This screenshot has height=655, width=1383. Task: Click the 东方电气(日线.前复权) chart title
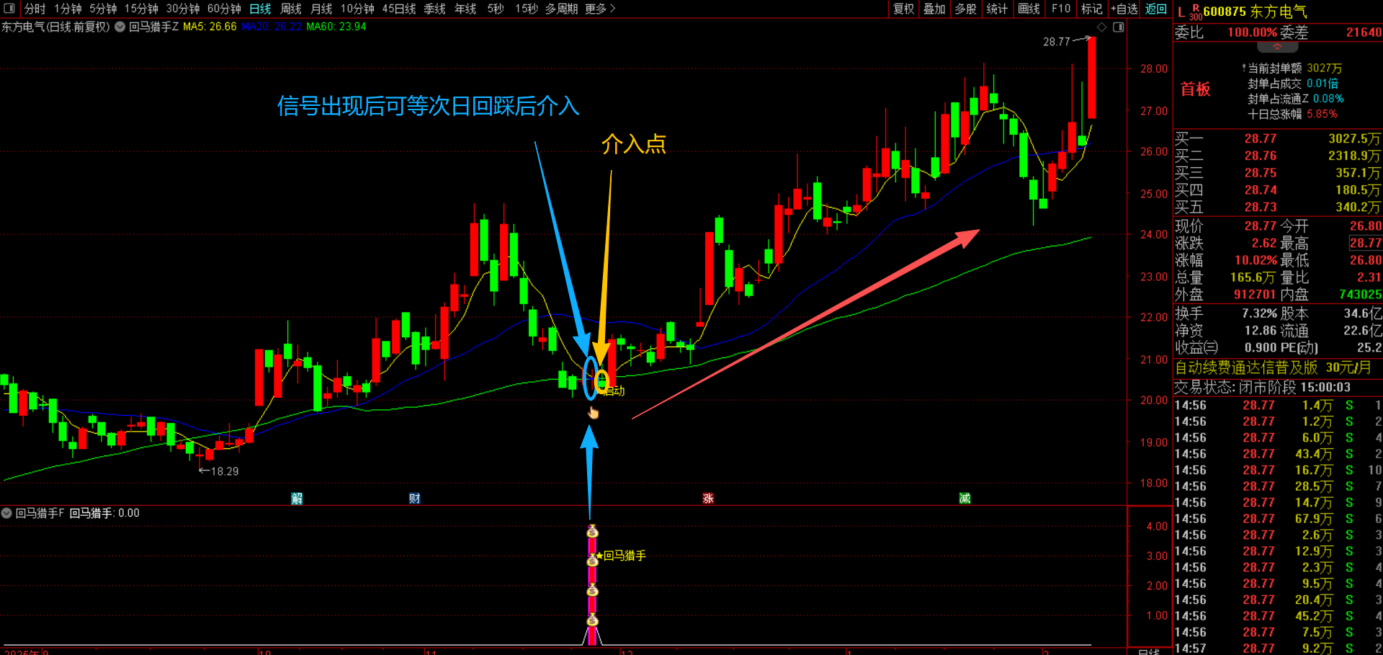click(55, 27)
